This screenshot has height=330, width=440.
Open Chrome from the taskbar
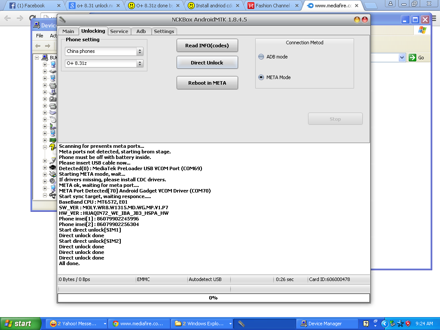click(x=138, y=324)
